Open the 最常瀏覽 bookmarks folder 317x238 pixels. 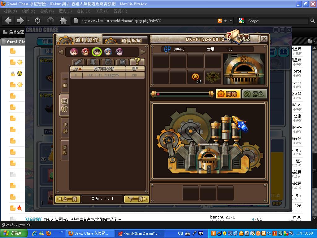click(x=14, y=32)
